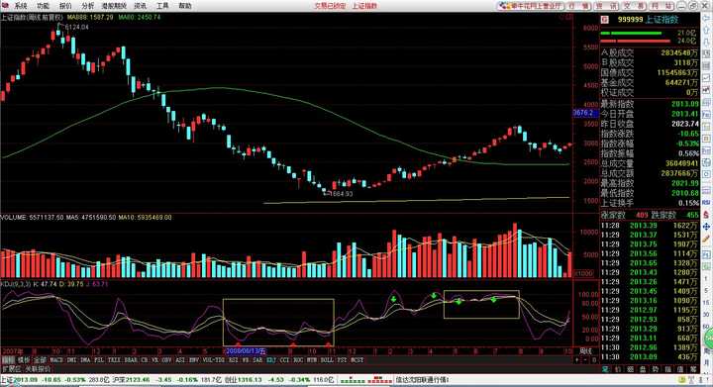Select the MACD indicator tab
713x387 pixels.
point(56,359)
